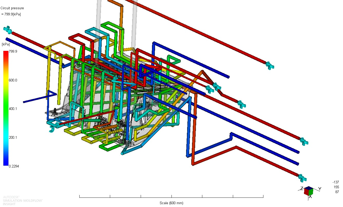Click the scale ruler bar above the label

171,196
